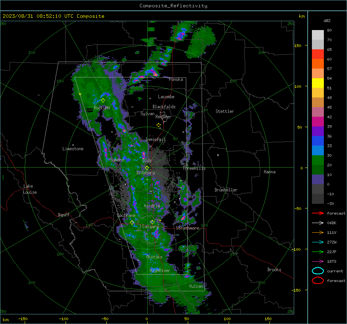Click the Calgary city label
This screenshot has width=347, height=324.
150,227
